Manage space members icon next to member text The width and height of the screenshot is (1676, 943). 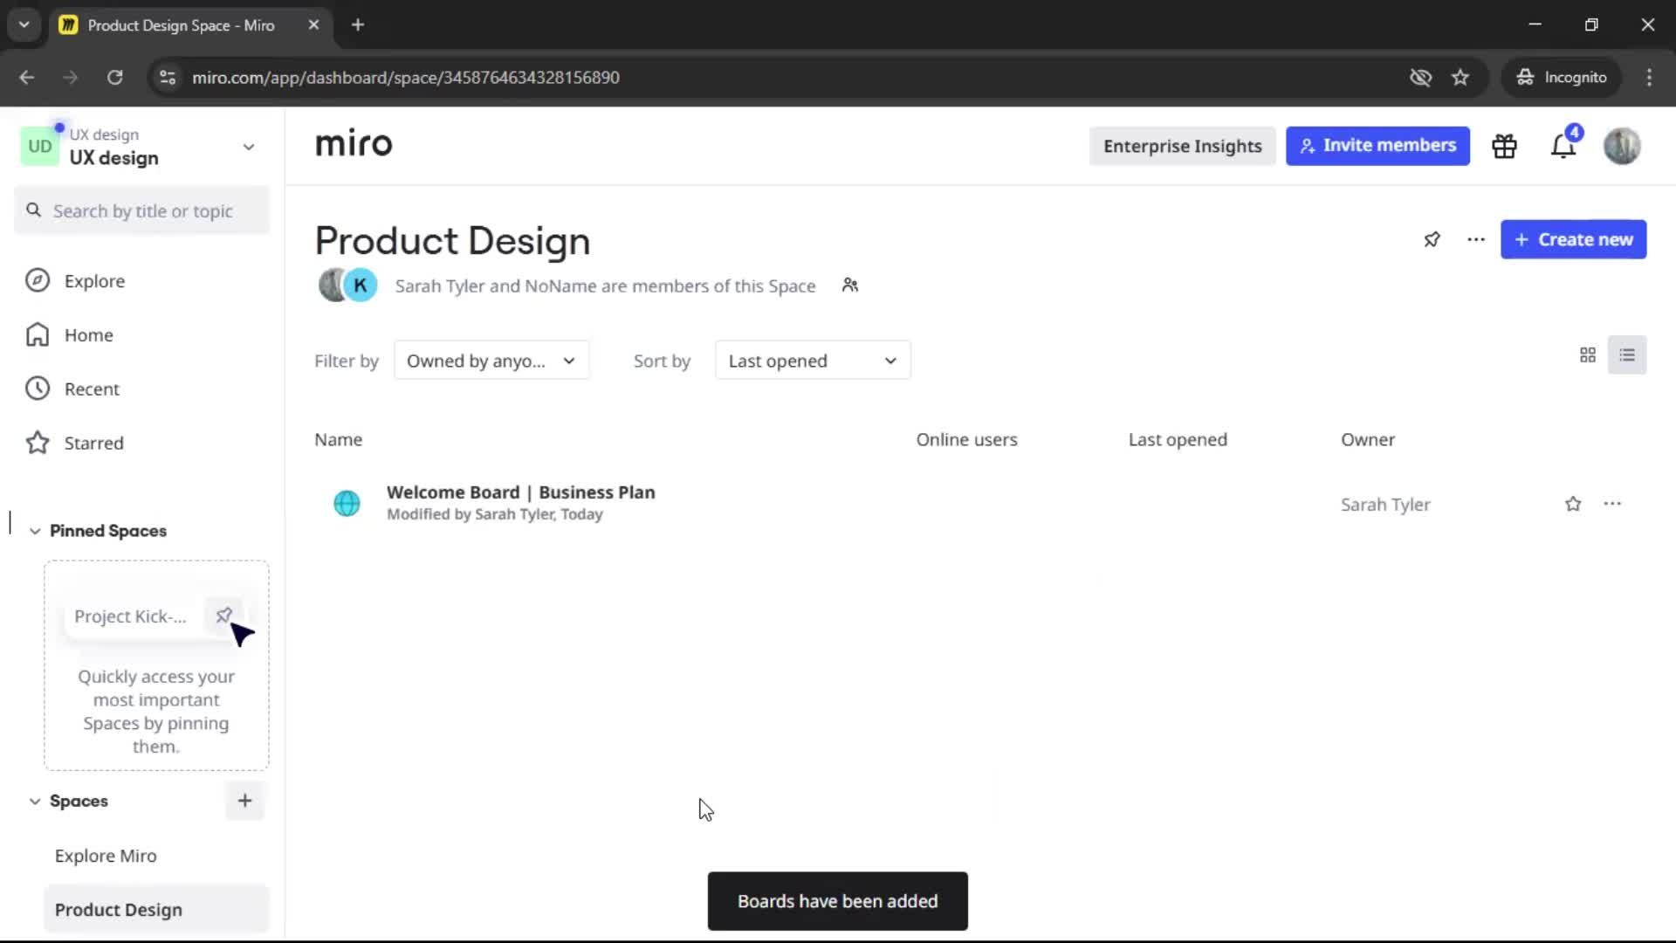point(850,286)
